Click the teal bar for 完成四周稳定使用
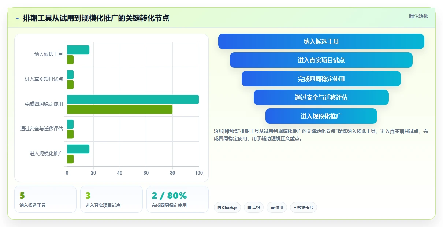 133,99
